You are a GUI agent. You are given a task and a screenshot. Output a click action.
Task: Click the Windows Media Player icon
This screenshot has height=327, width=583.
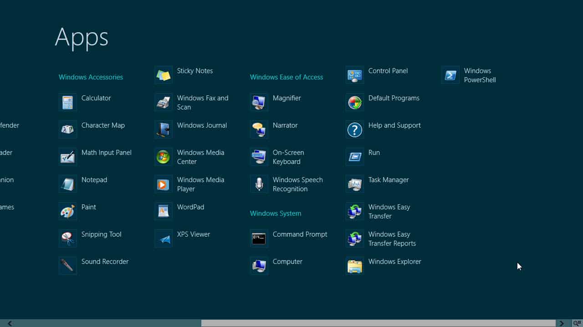(164, 184)
